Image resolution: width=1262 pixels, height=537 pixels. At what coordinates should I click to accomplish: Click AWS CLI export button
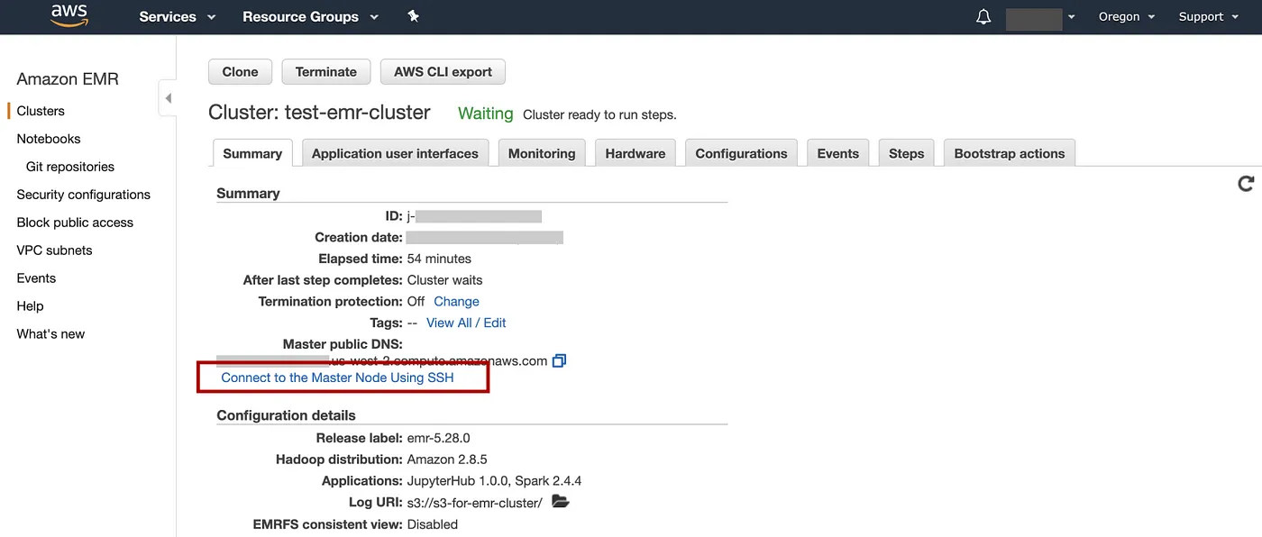click(x=443, y=72)
